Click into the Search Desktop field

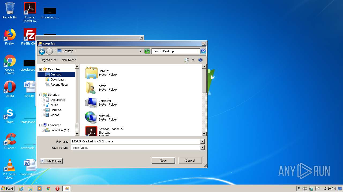coord(176,51)
